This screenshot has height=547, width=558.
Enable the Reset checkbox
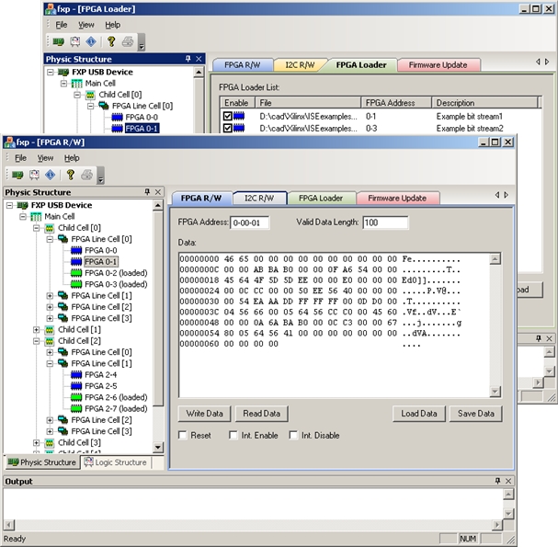tap(182, 435)
